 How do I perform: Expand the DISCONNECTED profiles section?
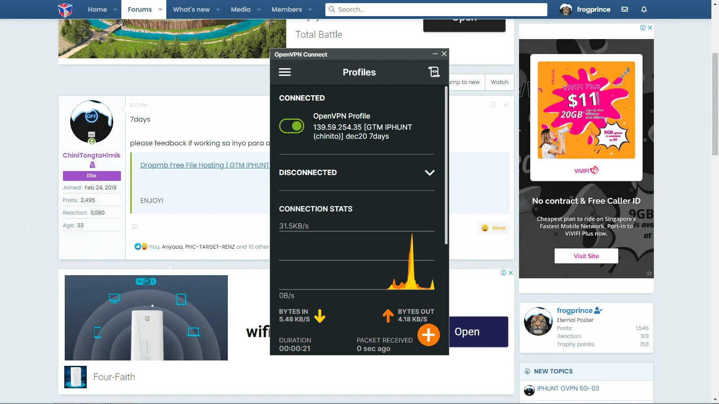point(430,173)
